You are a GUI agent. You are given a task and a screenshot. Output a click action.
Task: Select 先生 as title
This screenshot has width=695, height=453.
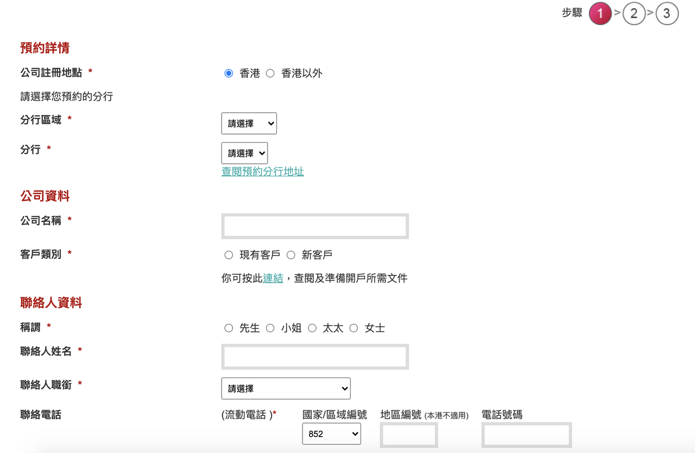[x=229, y=328]
